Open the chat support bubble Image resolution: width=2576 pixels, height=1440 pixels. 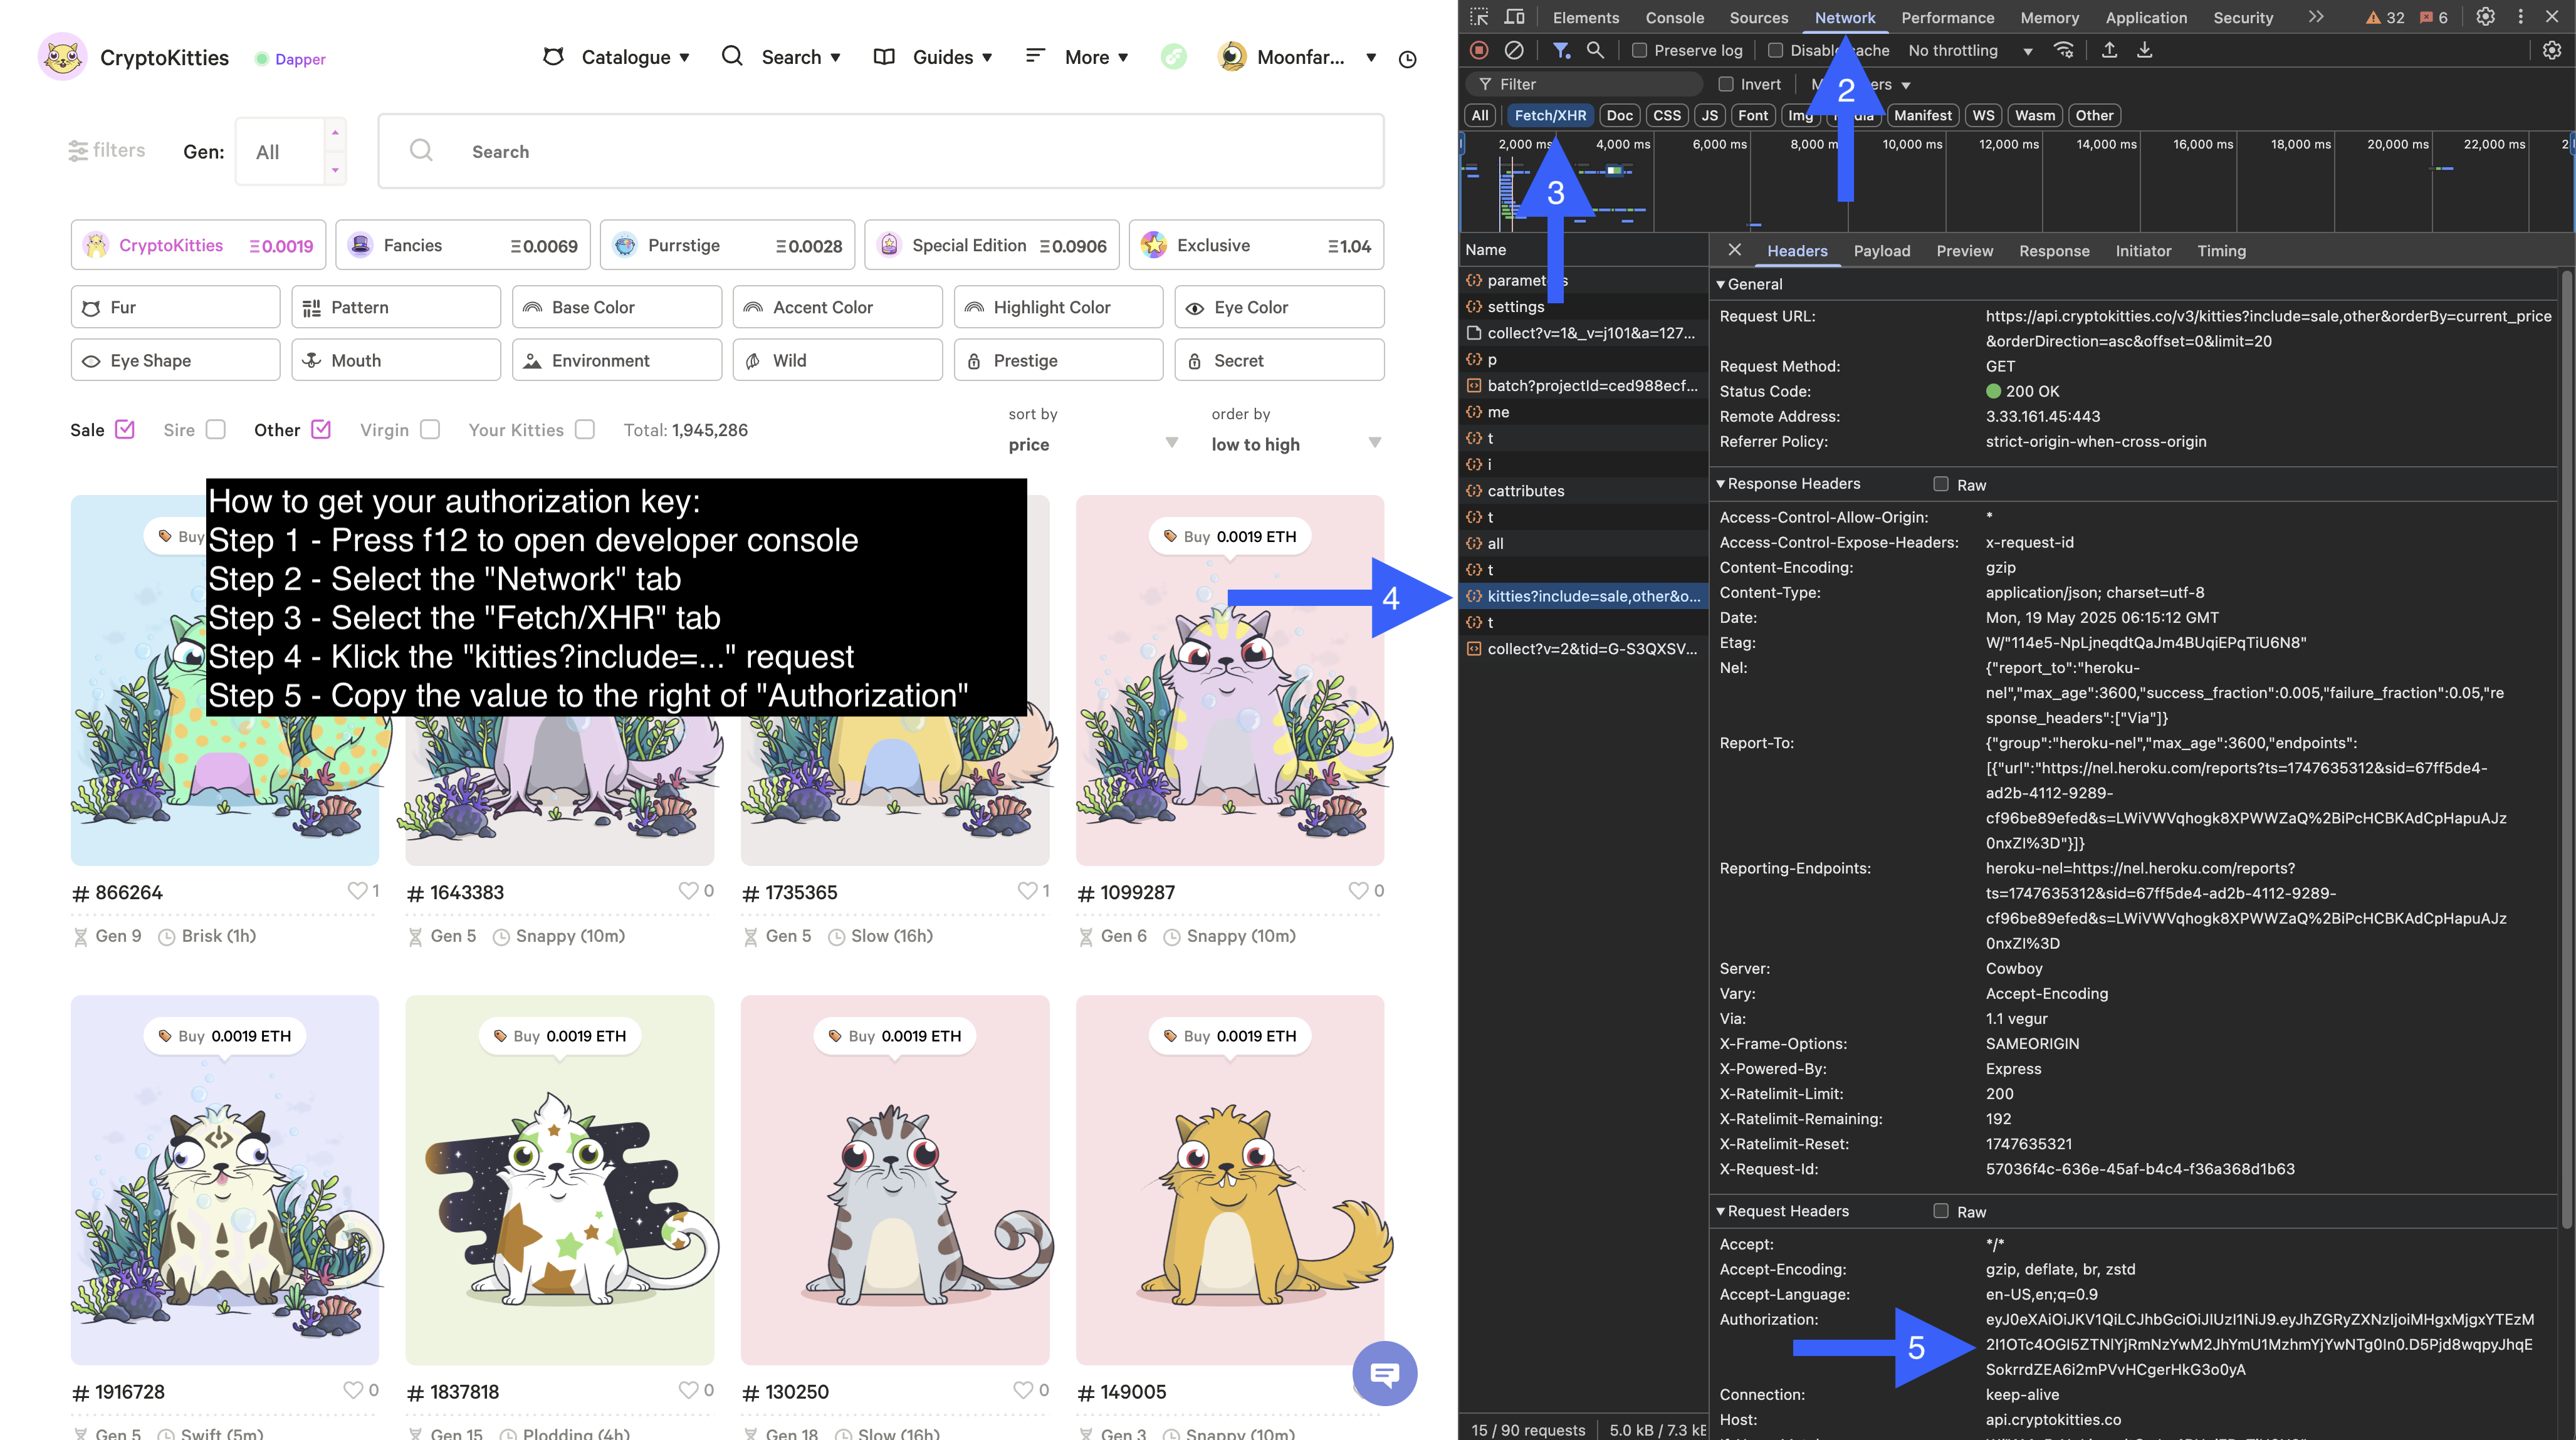coord(1384,1373)
